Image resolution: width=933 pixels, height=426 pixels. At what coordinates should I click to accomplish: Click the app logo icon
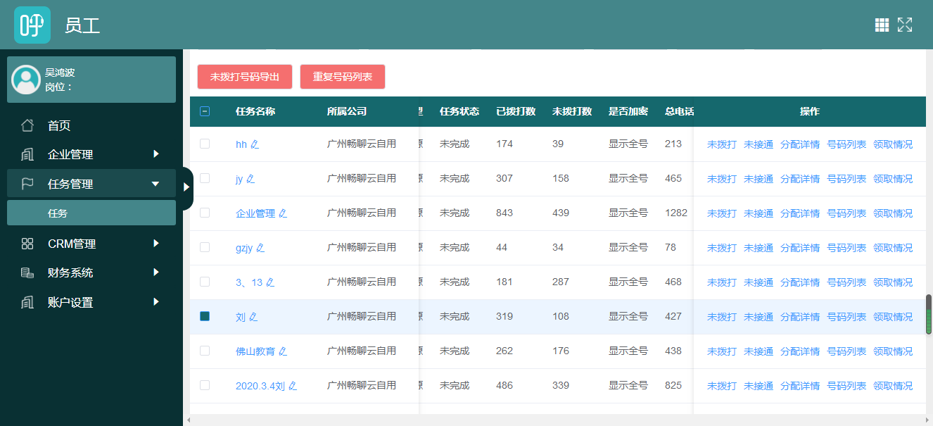32,25
